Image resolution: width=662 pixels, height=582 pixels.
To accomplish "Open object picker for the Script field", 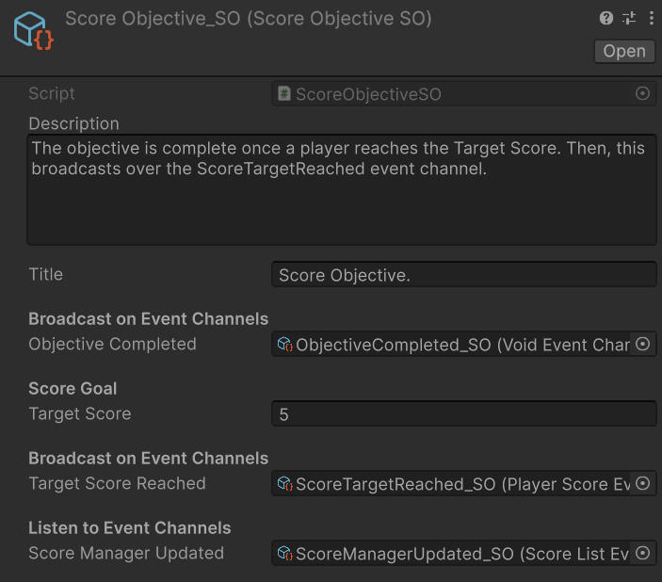I will point(643,93).
